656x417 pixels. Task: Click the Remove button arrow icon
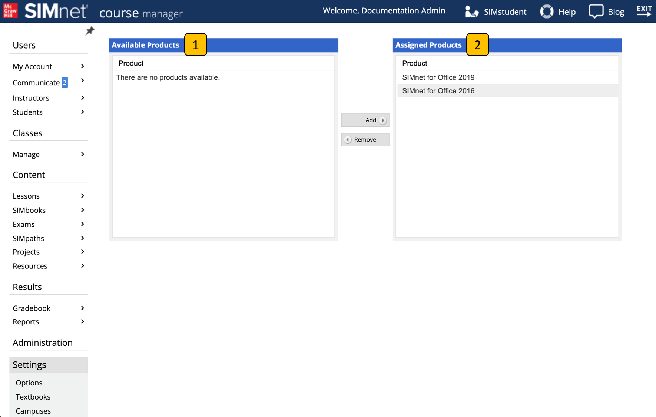pos(348,140)
